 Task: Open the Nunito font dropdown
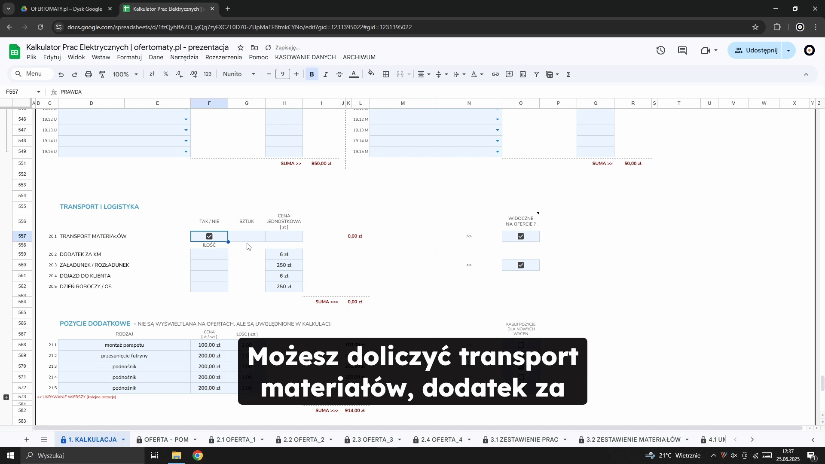coord(239,74)
